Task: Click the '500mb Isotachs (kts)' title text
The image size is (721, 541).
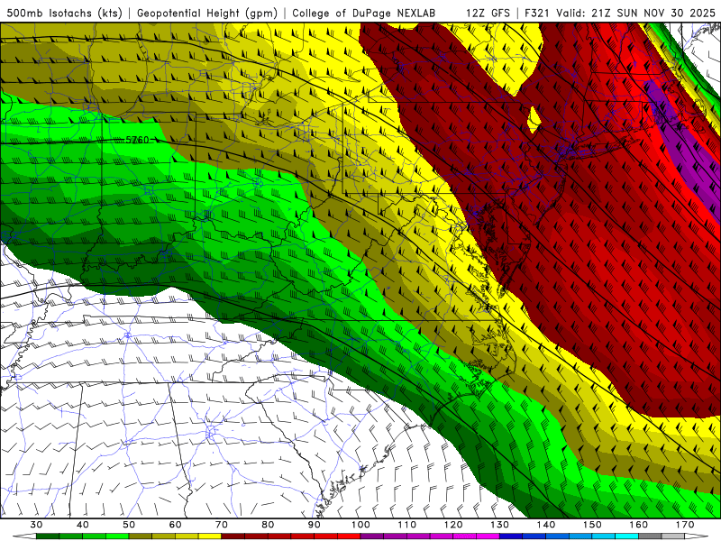Action: [x=64, y=13]
